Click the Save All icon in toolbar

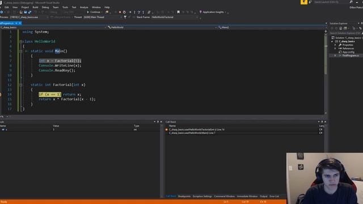[x=29, y=12]
